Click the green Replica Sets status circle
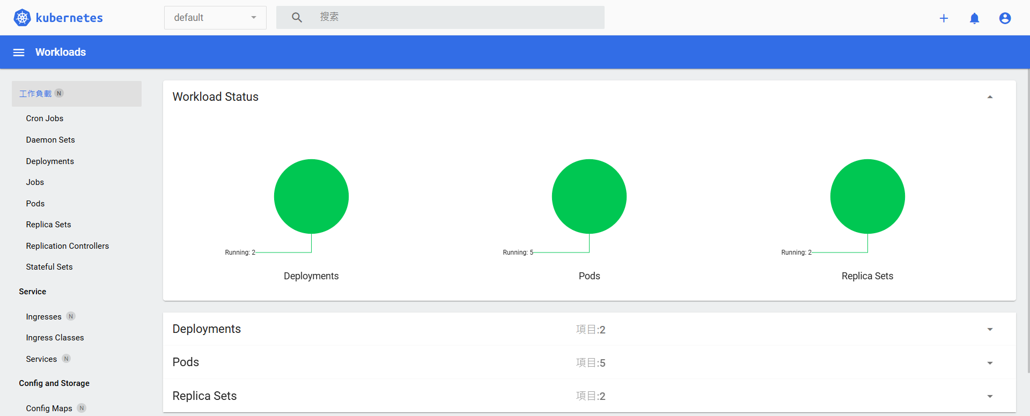The image size is (1030, 416). pyautogui.click(x=867, y=196)
